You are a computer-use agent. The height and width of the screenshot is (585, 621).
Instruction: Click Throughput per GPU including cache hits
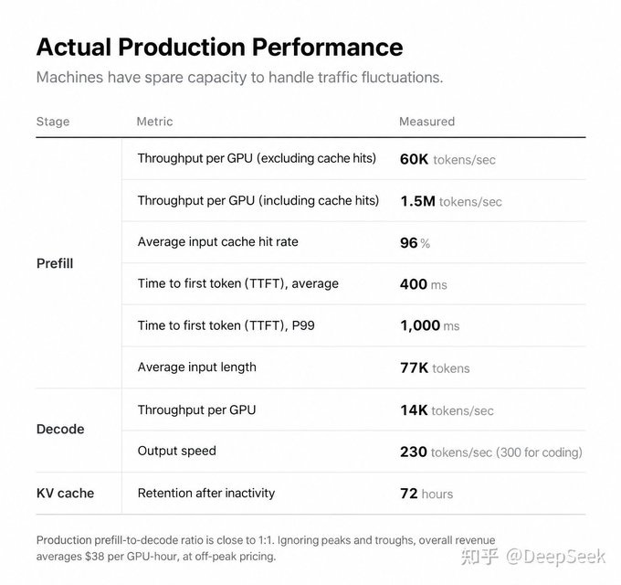[x=258, y=200]
